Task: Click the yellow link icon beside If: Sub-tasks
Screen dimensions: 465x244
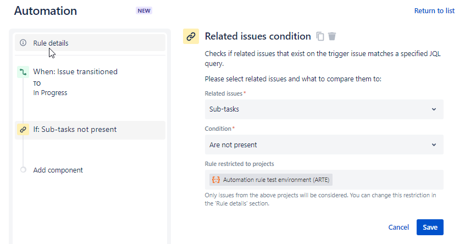Action: (23, 130)
